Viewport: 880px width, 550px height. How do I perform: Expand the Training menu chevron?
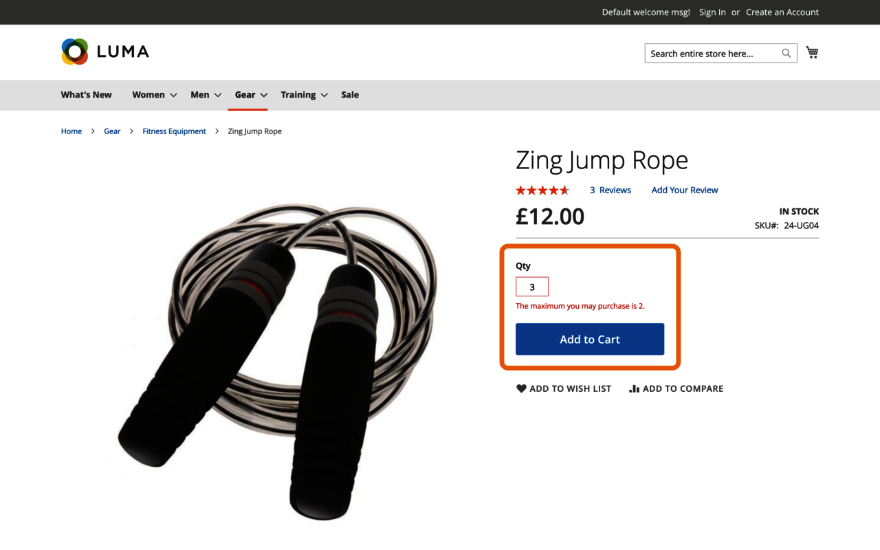tap(324, 96)
